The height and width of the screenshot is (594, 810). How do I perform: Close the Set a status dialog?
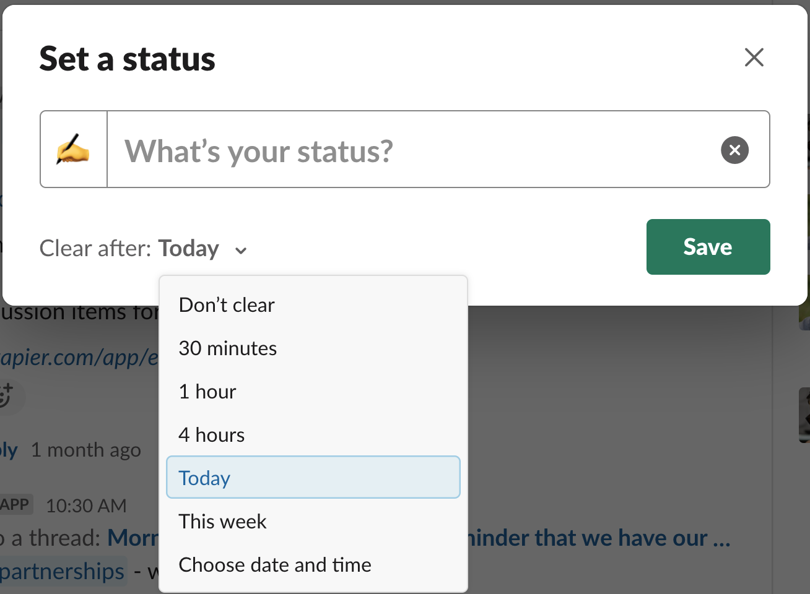(754, 58)
